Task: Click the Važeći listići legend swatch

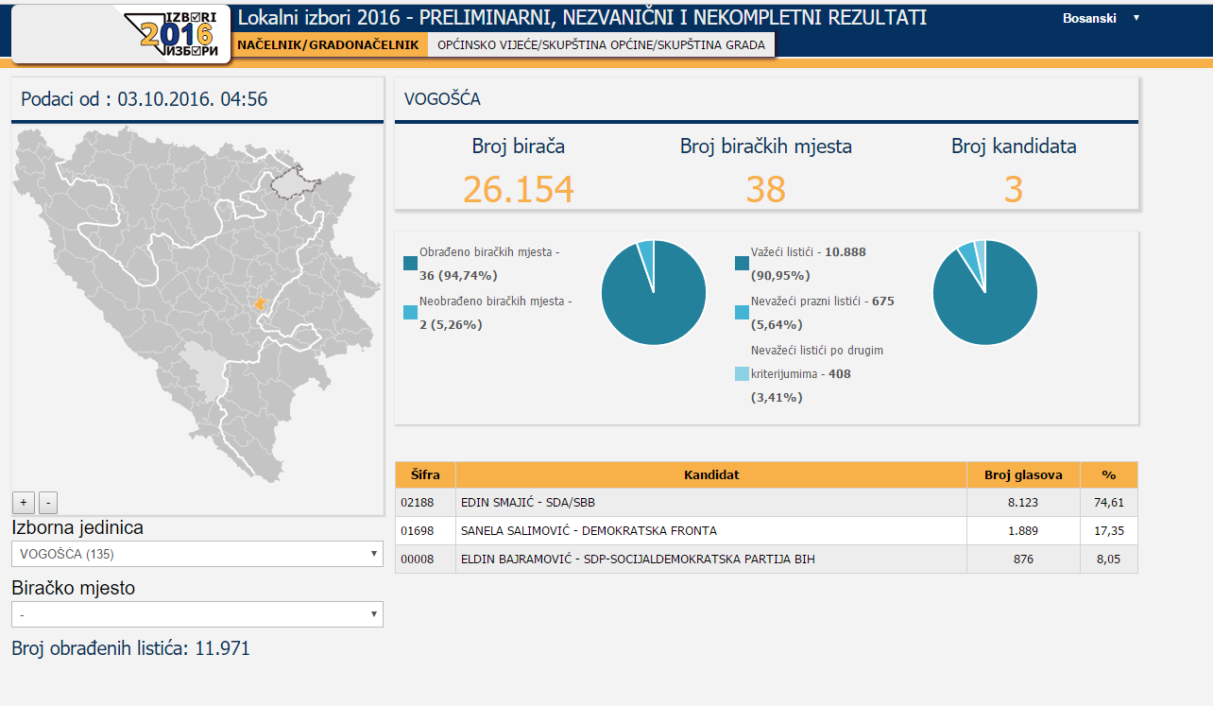Action: (x=742, y=264)
